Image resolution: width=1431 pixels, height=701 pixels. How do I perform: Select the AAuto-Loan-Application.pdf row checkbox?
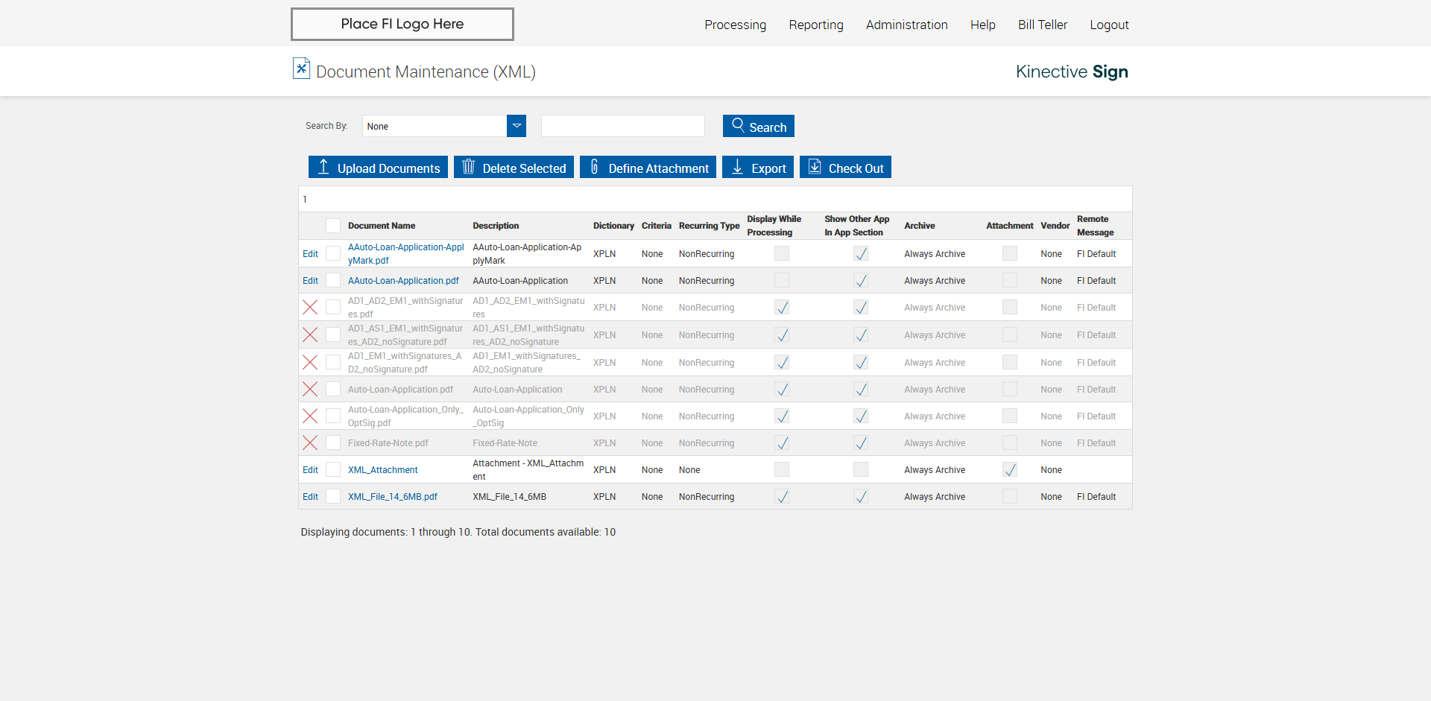333,281
